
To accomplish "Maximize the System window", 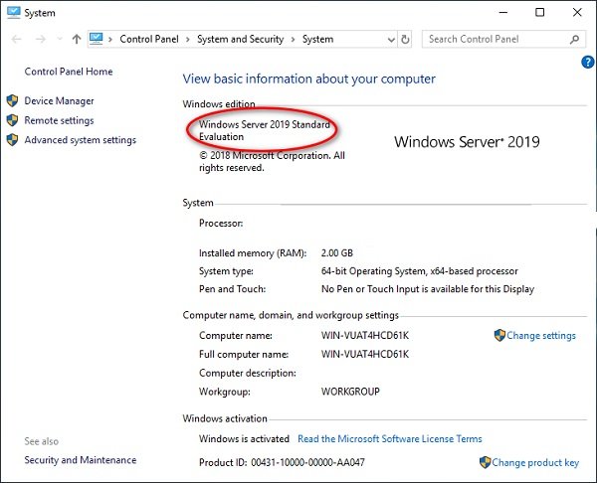I will pos(540,13).
